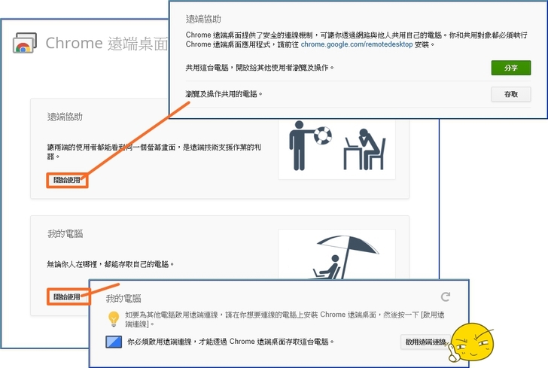Click the 存取 access button
The height and width of the screenshot is (368, 548).
510,94
